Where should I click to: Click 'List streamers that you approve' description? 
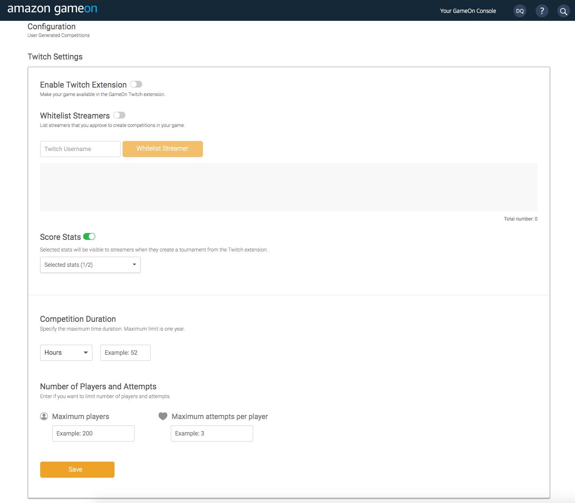[x=113, y=125]
